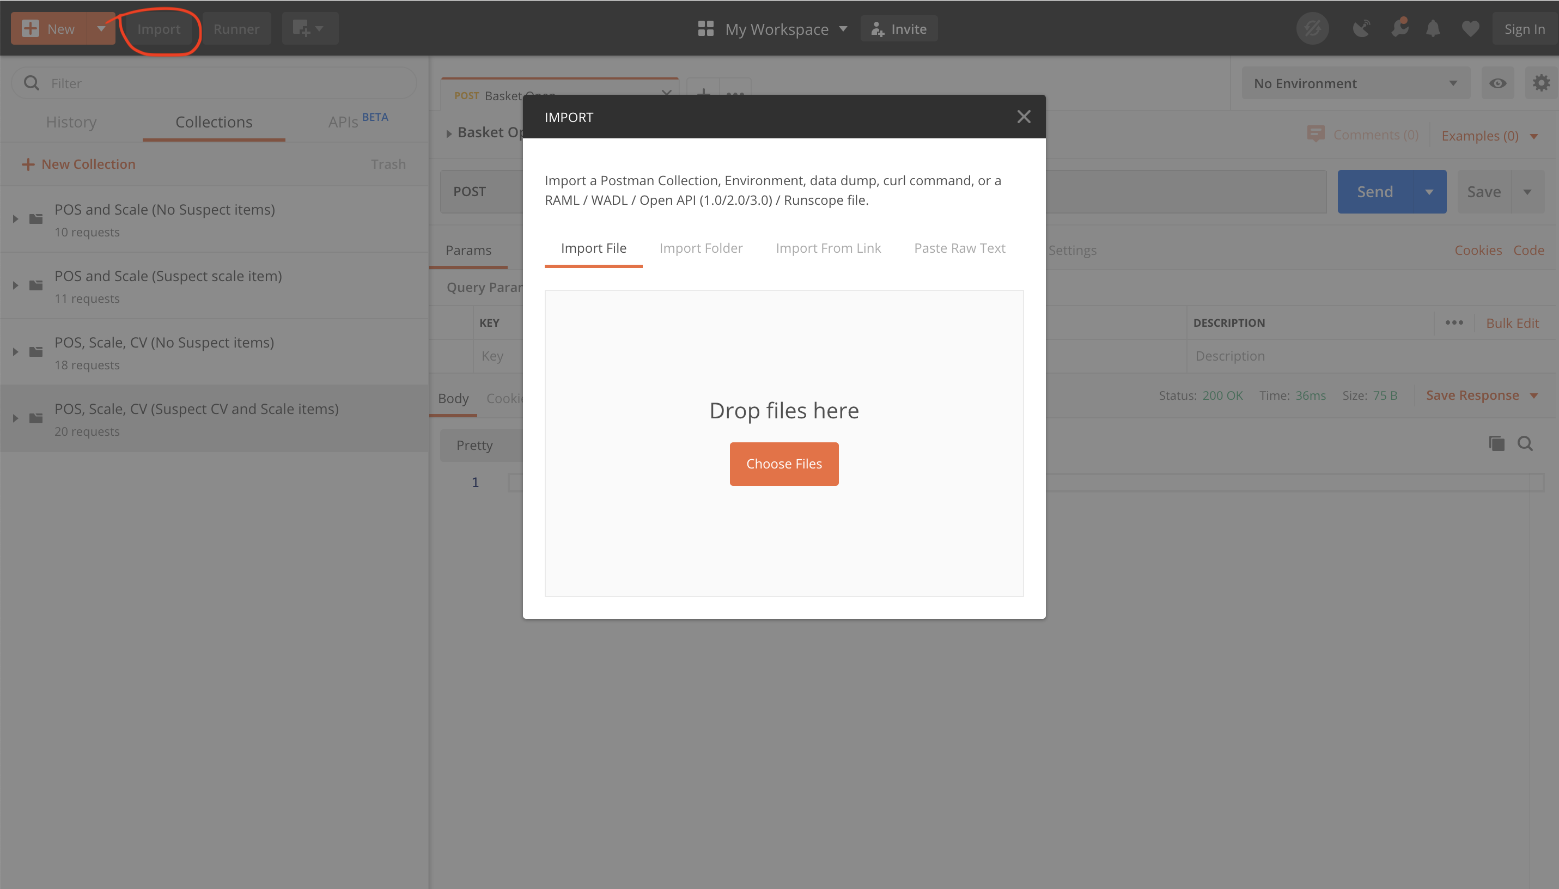Viewport: 1559px width, 889px height.
Task: Open the environment selector dropdown
Action: point(1355,83)
